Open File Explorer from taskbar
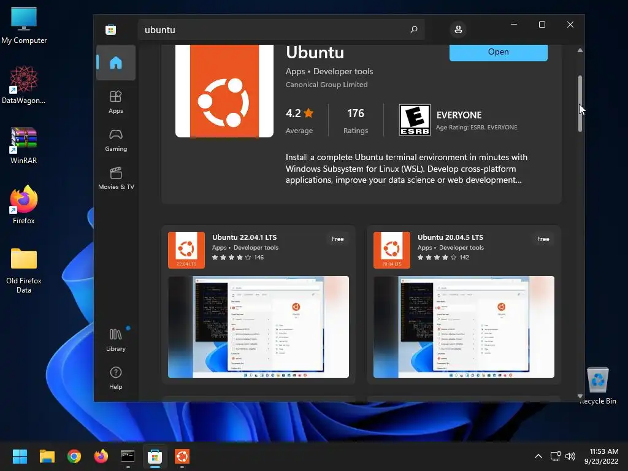 (47, 456)
